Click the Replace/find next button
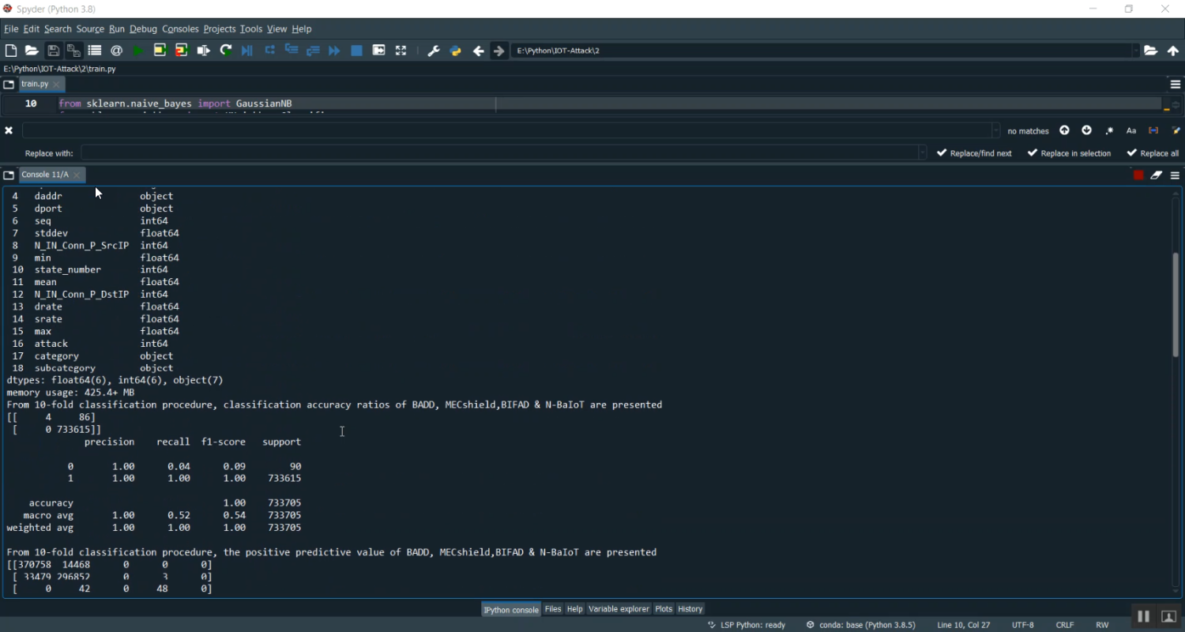 pyautogui.click(x=975, y=153)
